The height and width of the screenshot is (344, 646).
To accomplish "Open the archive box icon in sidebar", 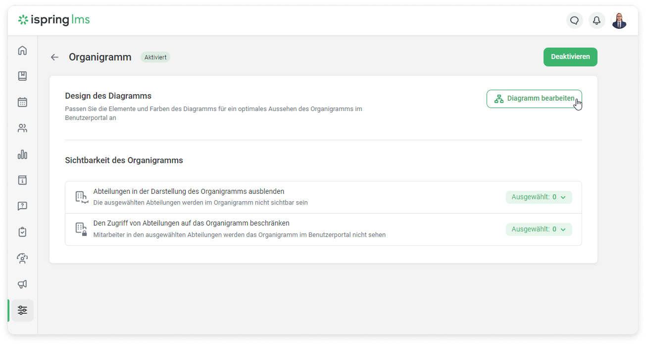I will pos(22,180).
